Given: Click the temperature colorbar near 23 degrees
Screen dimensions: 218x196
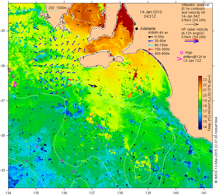Looking at the screenshot, I should pos(200,79).
